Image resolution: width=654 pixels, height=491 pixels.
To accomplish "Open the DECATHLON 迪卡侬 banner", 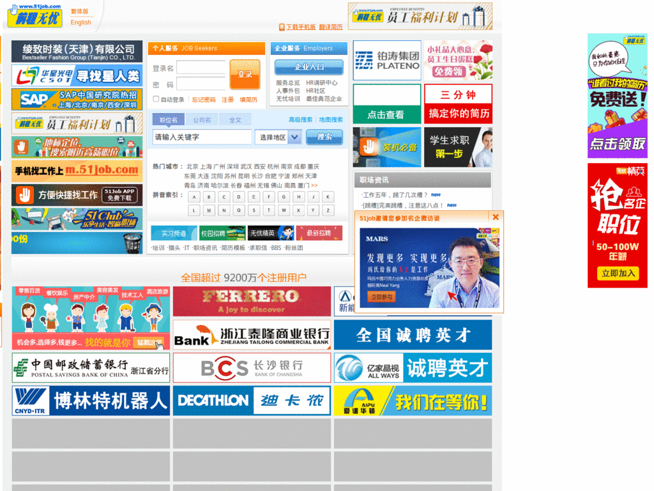I will pos(252,401).
